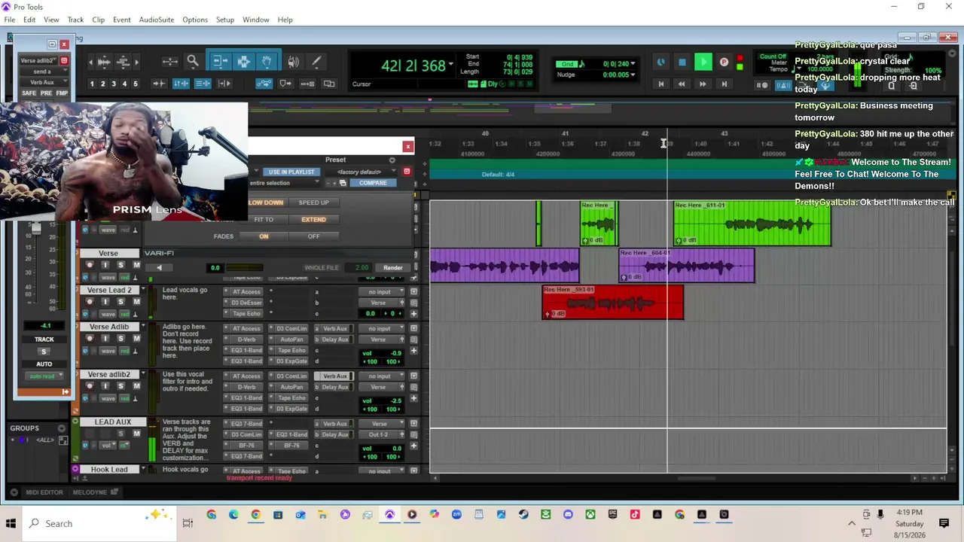The width and height of the screenshot is (964, 542).
Task: Open main counter format dropdown arrow
Action: (x=451, y=64)
